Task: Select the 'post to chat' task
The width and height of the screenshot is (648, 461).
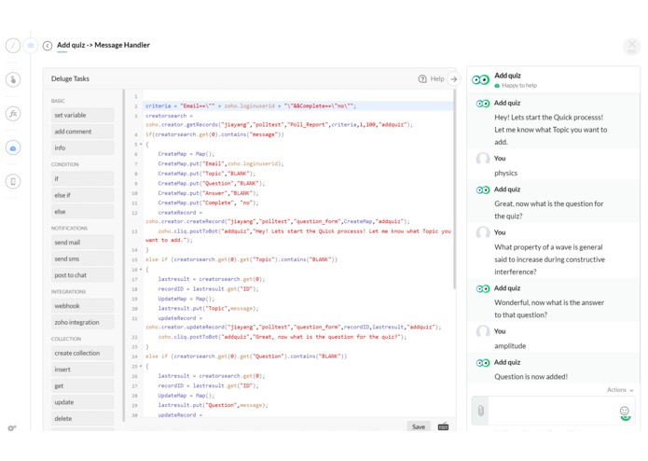Action: coord(82,275)
